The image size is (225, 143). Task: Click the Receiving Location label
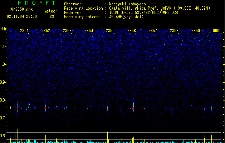coord(83,8)
